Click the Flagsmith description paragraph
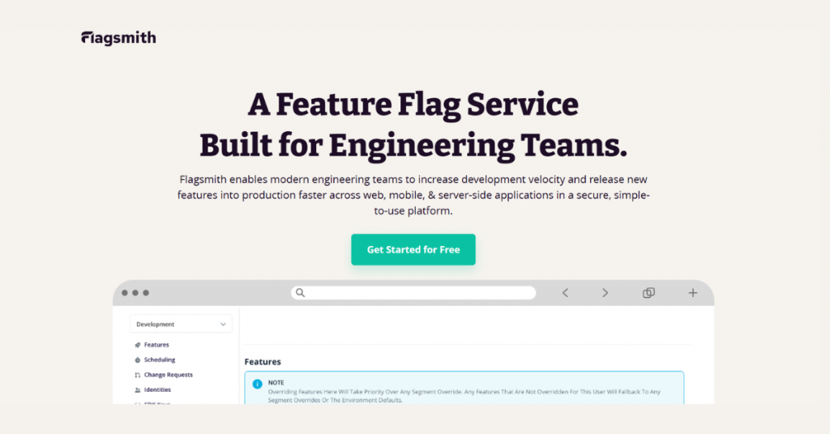The height and width of the screenshot is (434, 830). click(x=413, y=195)
